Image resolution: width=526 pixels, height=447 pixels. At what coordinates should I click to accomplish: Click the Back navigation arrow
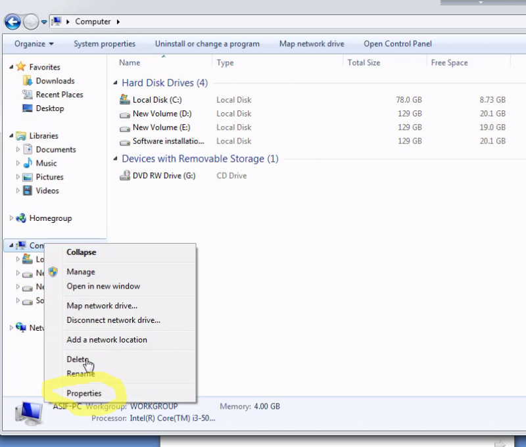(x=12, y=22)
